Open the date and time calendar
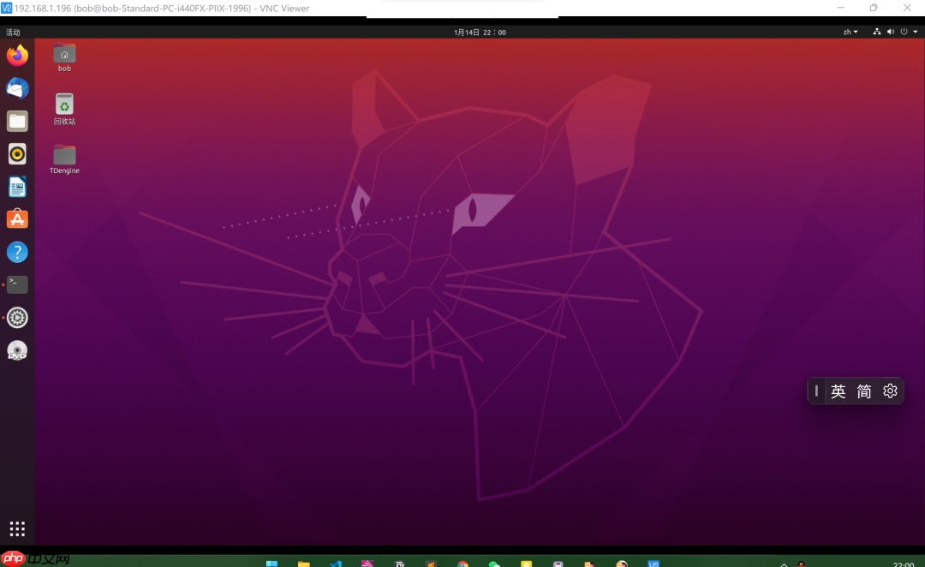The height and width of the screenshot is (567, 925). click(479, 32)
